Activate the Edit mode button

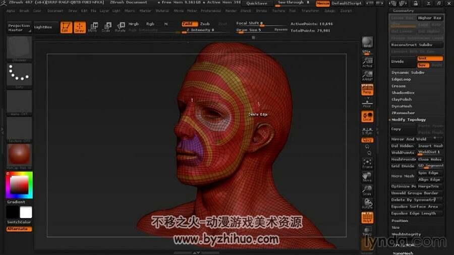point(66,27)
